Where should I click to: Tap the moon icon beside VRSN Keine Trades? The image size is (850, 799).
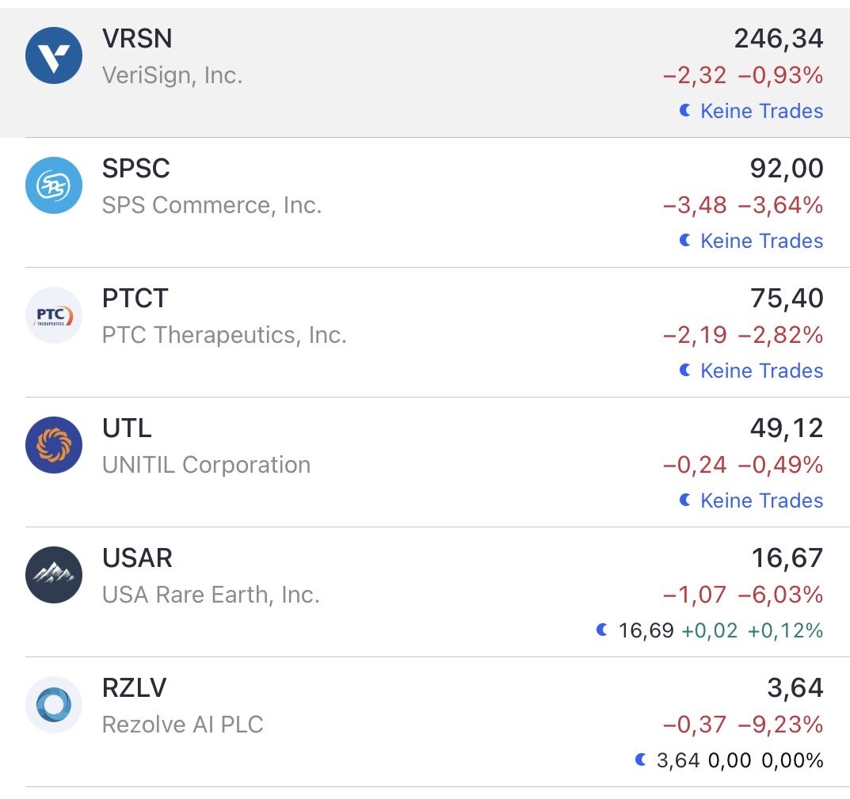[685, 111]
